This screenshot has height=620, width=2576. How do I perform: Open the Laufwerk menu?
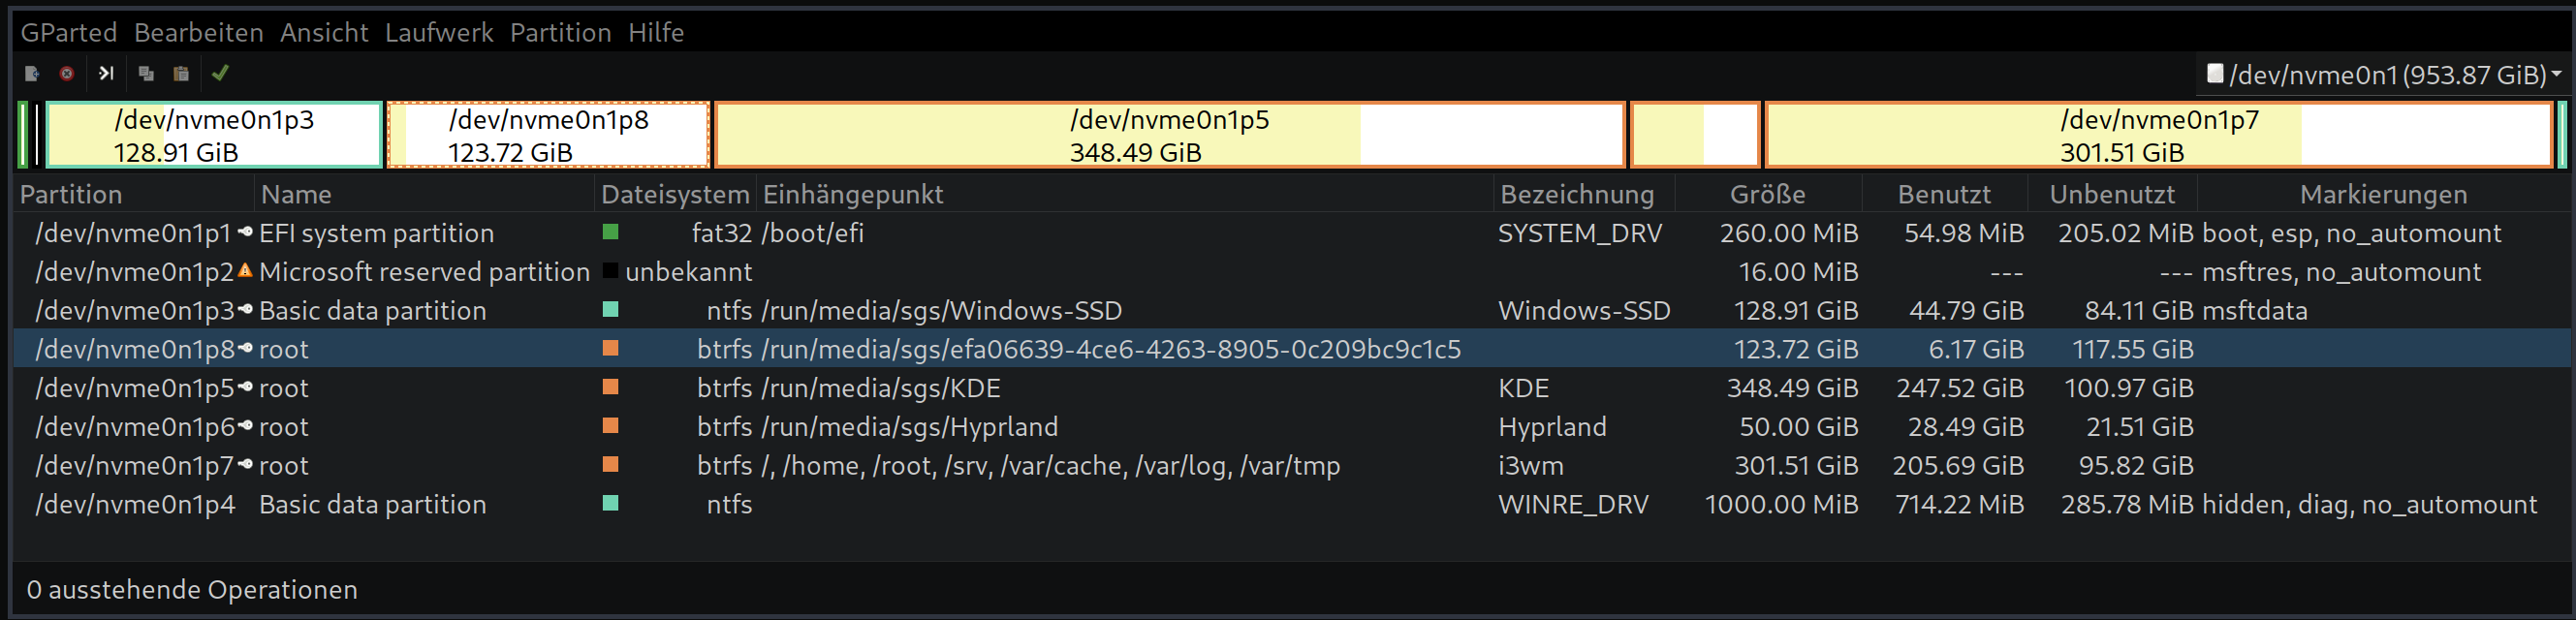(x=439, y=33)
